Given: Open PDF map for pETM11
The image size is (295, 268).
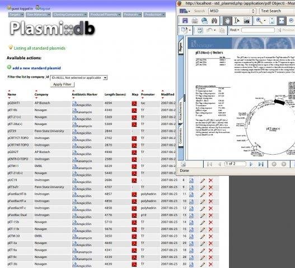Looking at the screenshot, I should click(134, 166).
